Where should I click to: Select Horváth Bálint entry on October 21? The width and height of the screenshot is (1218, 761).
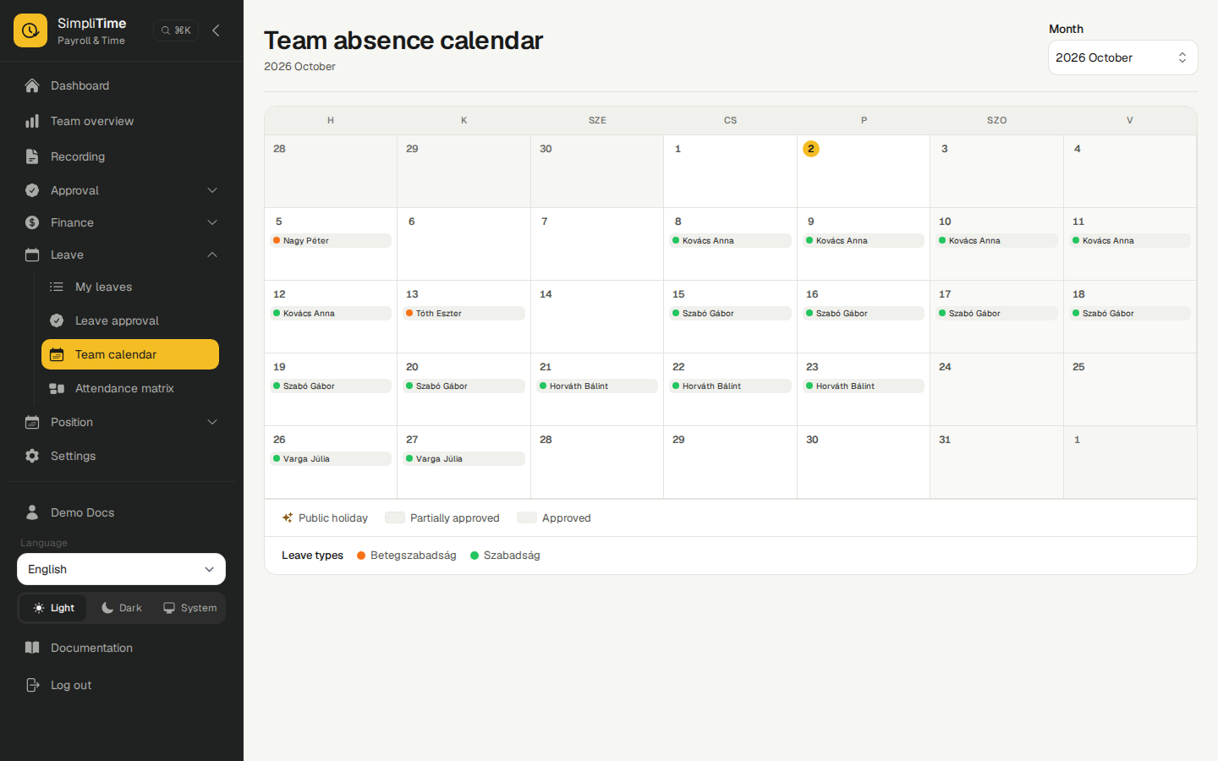coord(597,386)
